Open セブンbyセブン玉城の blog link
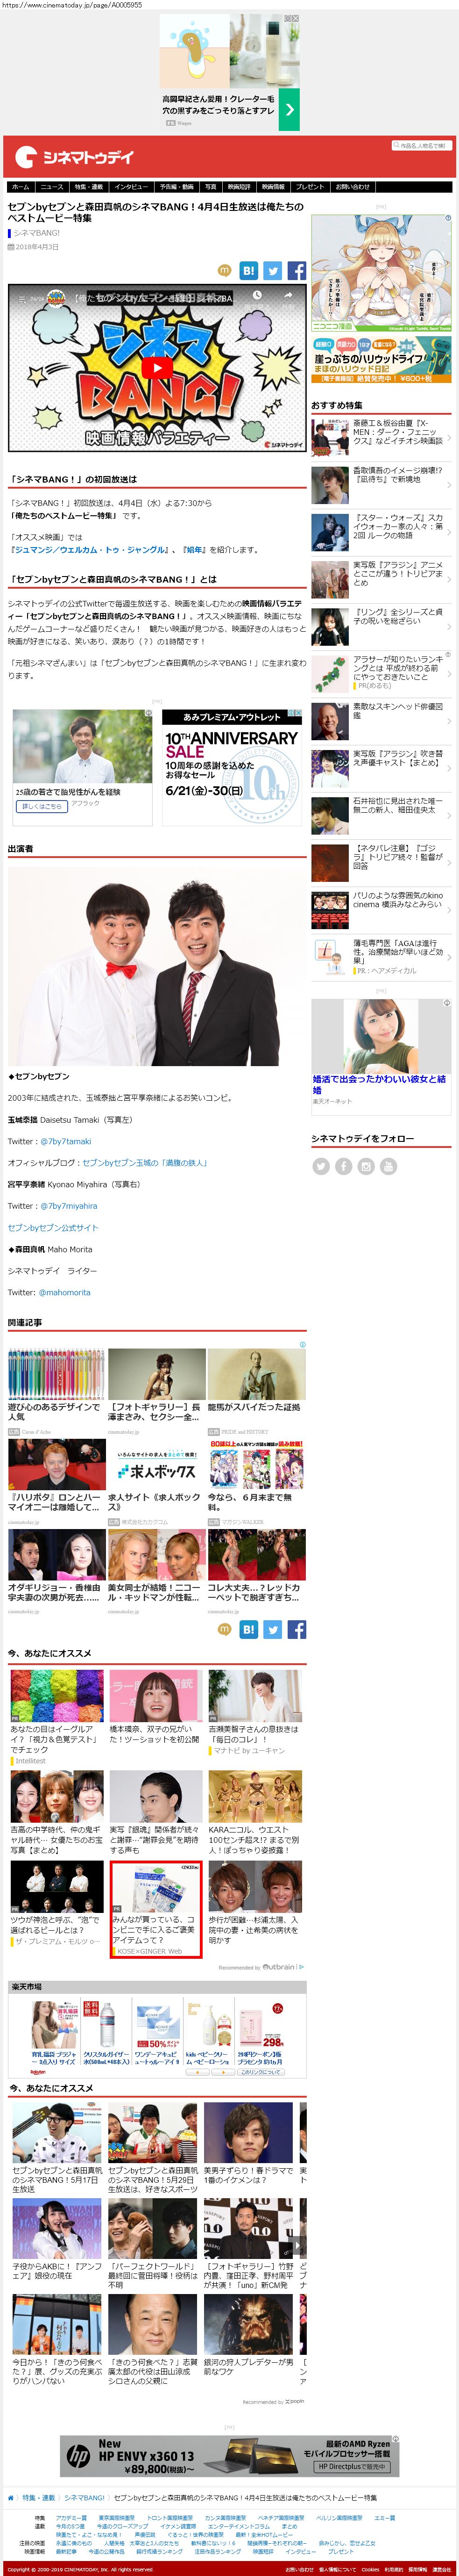The image size is (459, 2576). click(x=145, y=1162)
